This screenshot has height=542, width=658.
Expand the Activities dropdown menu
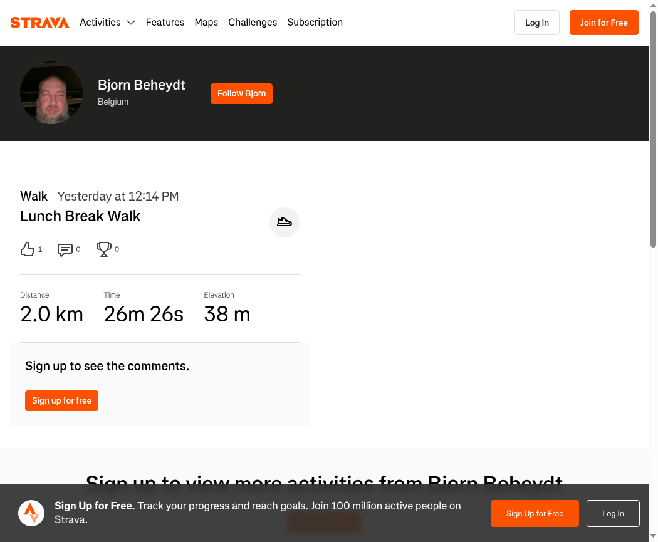[107, 22]
